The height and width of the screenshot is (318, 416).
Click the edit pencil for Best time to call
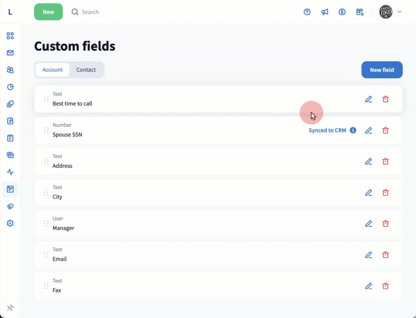tap(369, 99)
